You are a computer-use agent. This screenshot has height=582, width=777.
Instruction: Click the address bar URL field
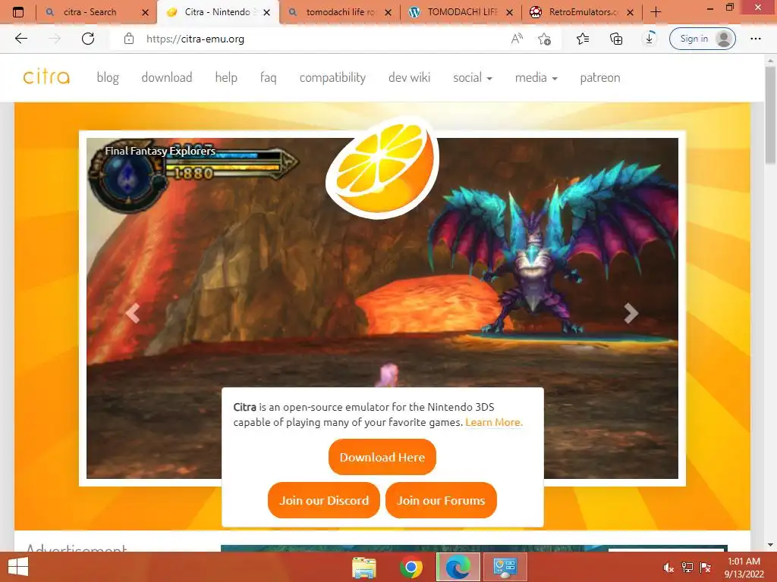click(317, 39)
